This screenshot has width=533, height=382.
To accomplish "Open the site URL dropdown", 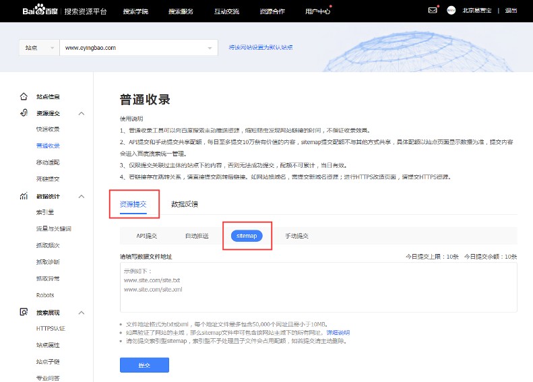I will tap(210, 48).
